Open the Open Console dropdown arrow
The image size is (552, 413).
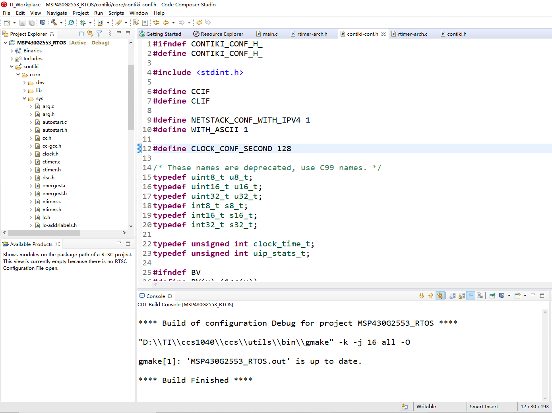click(525, 296)
